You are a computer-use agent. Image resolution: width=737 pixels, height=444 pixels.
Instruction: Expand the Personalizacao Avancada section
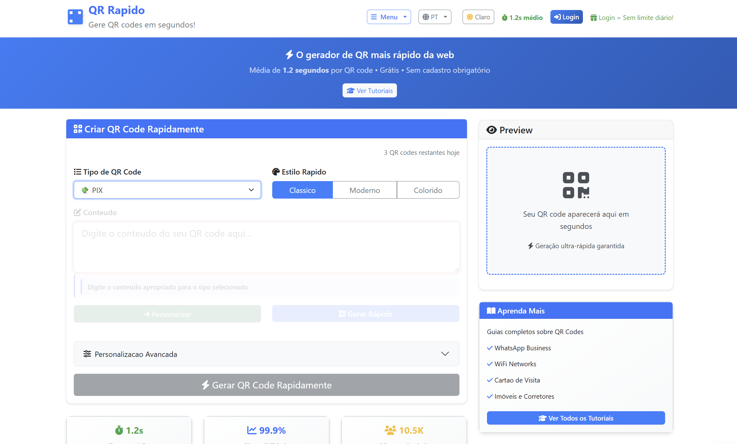coord(266,354)
